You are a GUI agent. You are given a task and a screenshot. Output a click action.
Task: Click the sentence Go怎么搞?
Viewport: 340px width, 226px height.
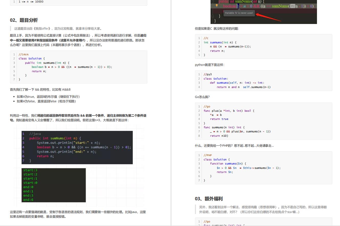[202, 97]
